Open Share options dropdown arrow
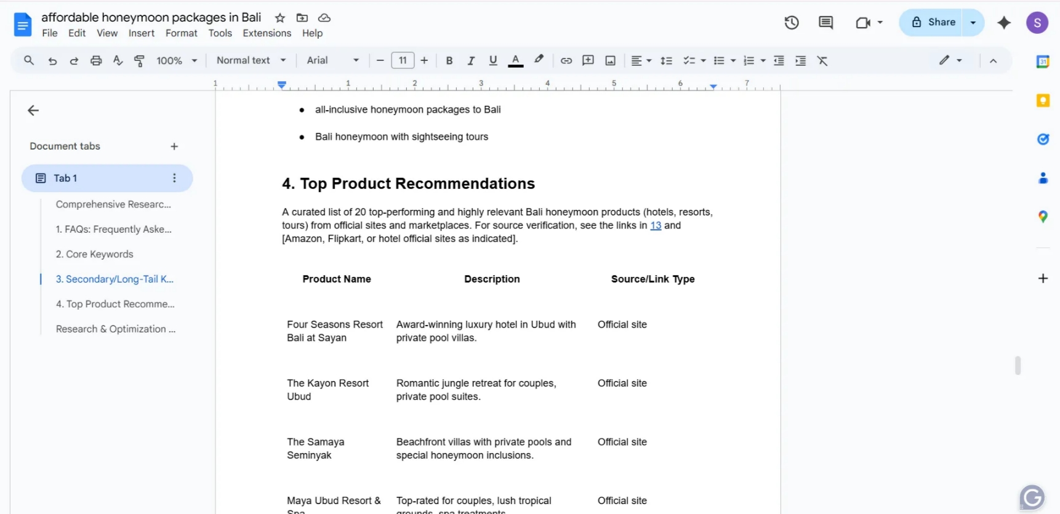The height and width of the screenshot is (514, 1060). 973,23
